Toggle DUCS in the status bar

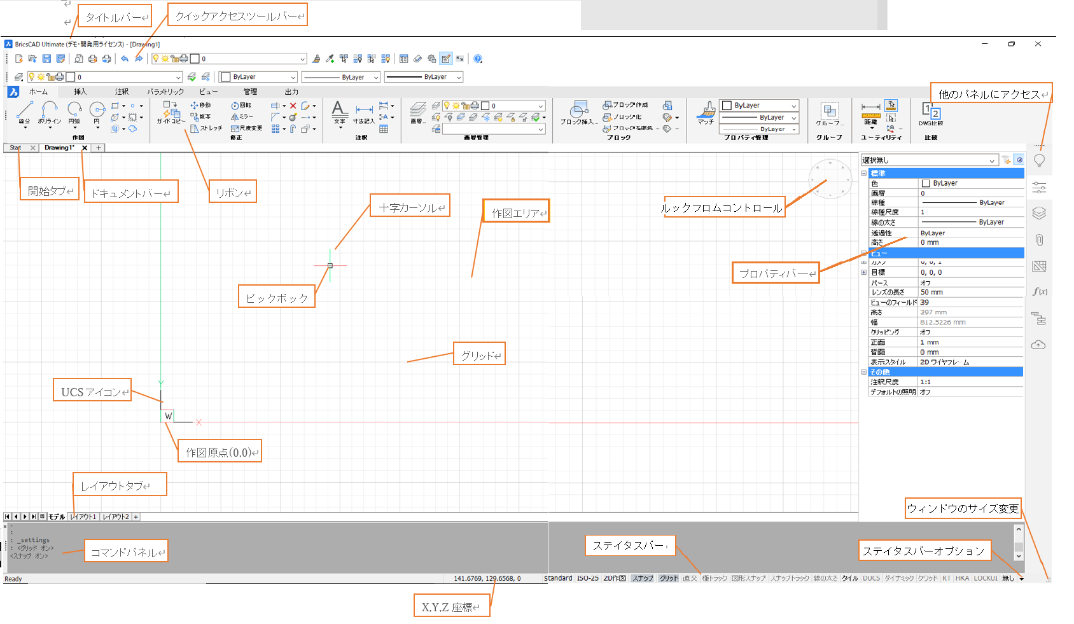point(871,578)
